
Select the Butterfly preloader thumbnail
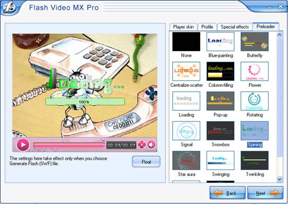[x=255, y=42]
